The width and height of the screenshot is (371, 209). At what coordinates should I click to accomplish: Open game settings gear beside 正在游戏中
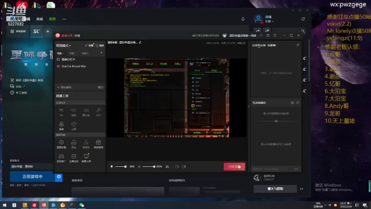(59, 176)
